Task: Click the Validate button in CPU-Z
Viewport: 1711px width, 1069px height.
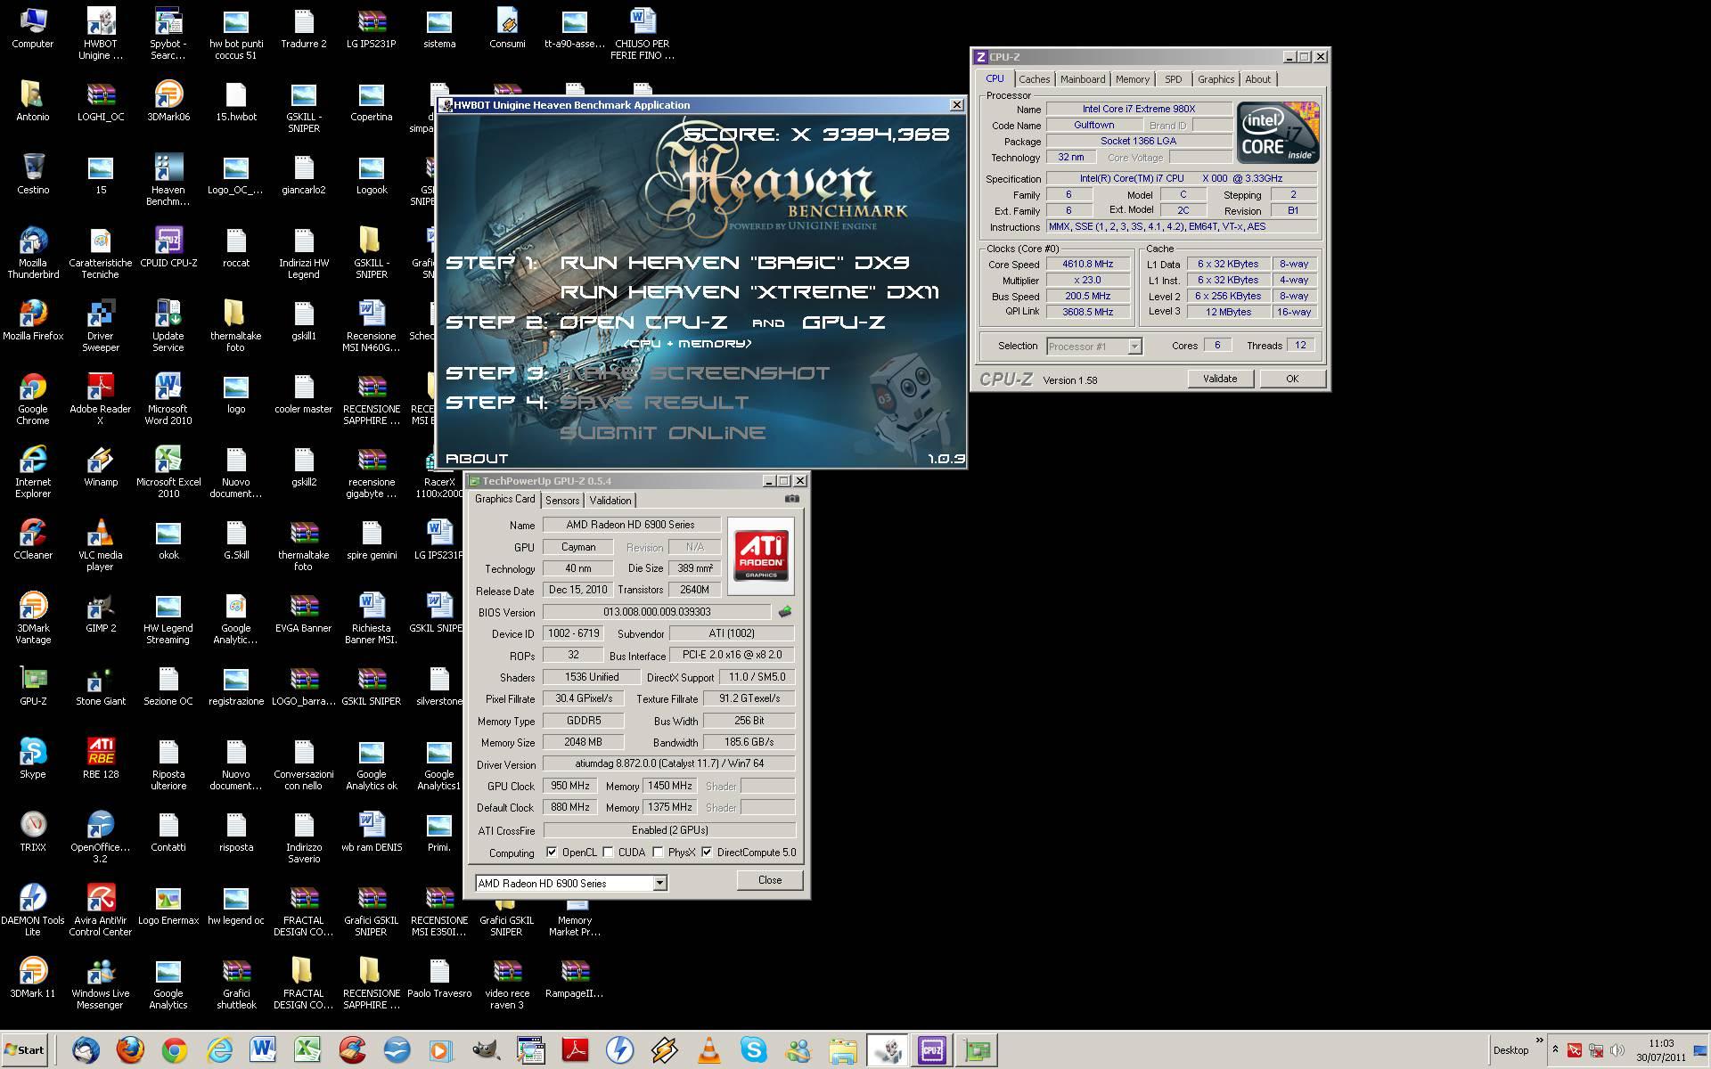Action: click(x=1220, y=379)
